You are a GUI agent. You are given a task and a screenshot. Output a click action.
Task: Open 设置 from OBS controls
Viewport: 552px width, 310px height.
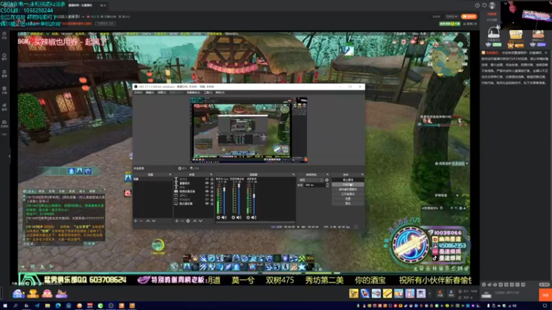348,198
